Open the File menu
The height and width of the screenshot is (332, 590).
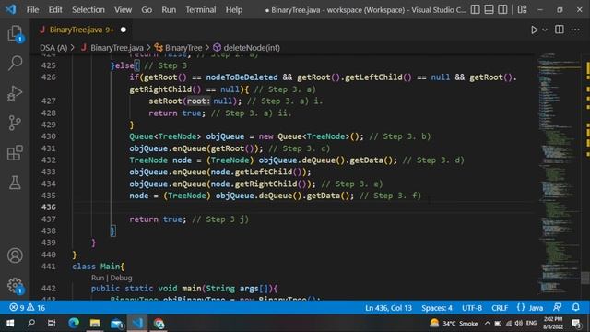[x=33, y=10]
